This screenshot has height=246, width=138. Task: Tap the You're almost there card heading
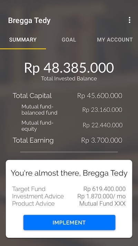[69, 173]
